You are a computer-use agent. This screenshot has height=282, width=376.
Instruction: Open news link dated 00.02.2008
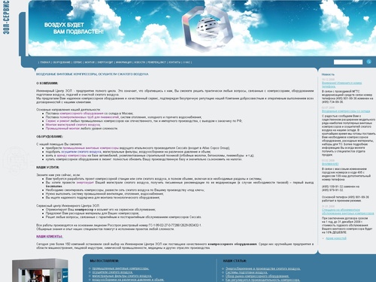330,164
